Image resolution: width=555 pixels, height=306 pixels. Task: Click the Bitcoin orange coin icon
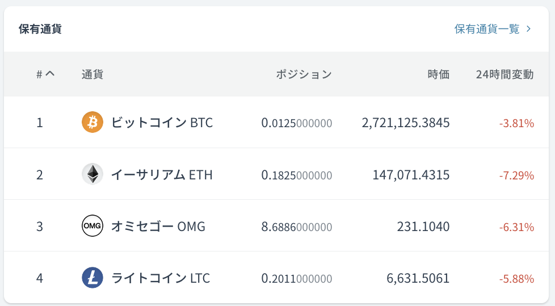point(93,122)
